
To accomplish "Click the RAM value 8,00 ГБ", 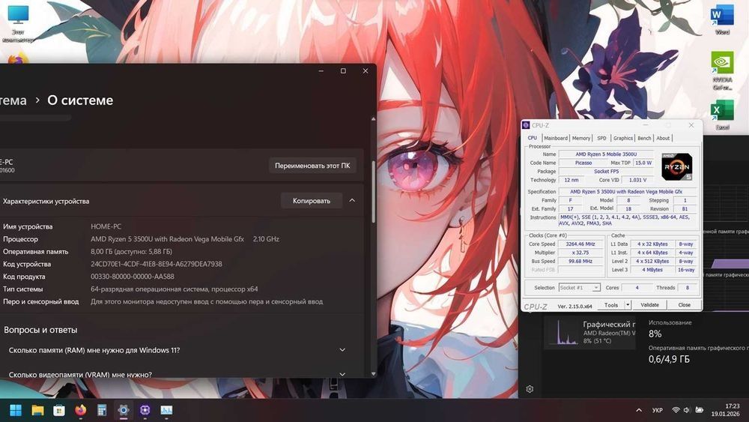I will 131,251.
